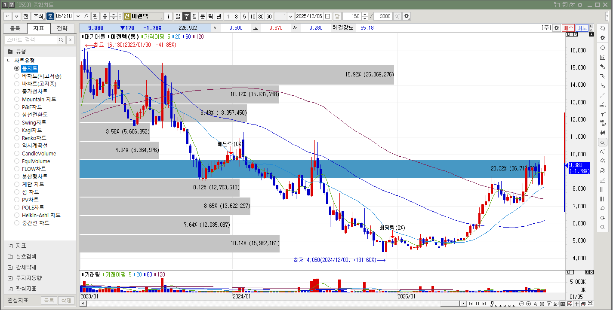This screenshot has height=310, width=613.
Task: Click the smart search magnifier icon
Action: [x=61, y=40]
